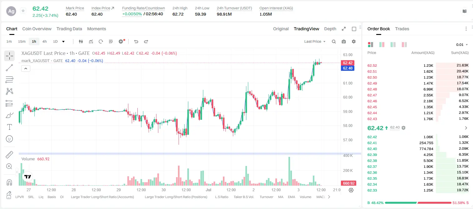Show only asks in order book view
Image resolution: width=473 pixels, height=209 pixels.
pos(404,45)
